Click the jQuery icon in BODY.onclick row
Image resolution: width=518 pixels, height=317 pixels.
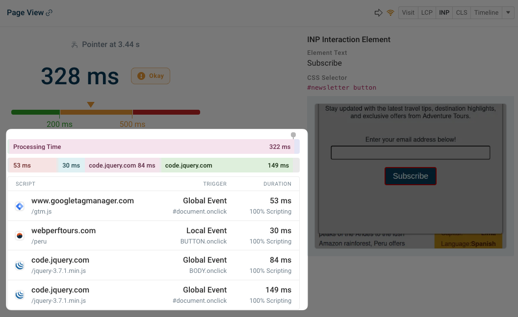click(x=20, y=265)
